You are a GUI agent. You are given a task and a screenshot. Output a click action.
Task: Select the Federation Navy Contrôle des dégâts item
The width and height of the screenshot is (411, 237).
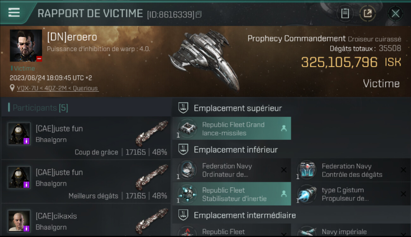(x=352, y=170)
